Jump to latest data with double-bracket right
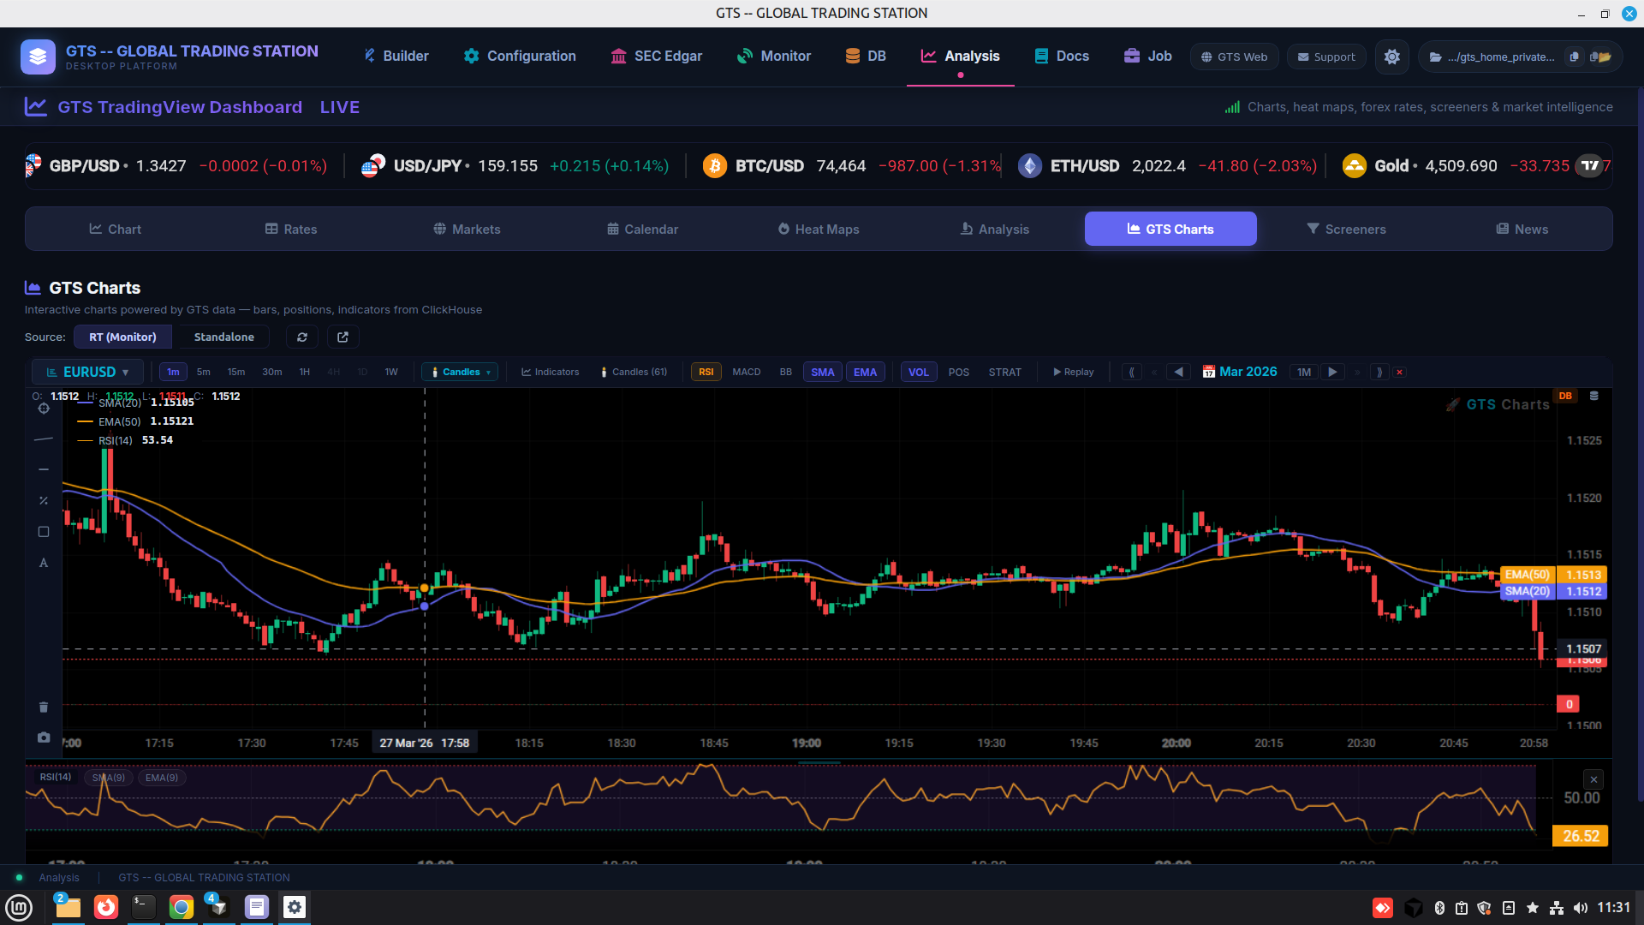 point(1379,373)
